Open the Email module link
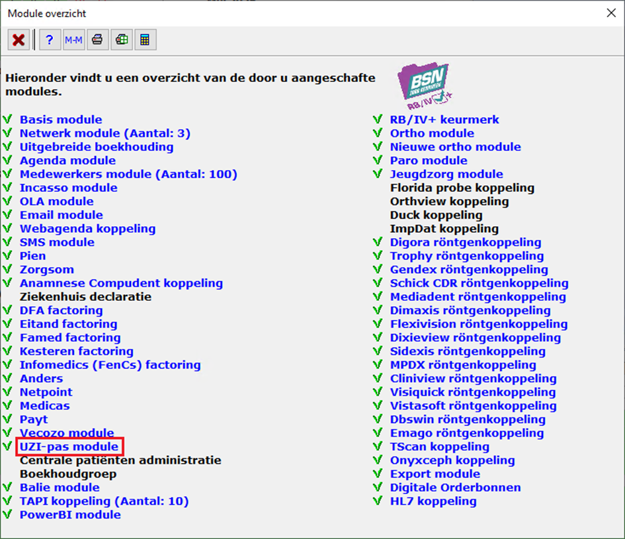625x539 pixels. coord(62,215)
